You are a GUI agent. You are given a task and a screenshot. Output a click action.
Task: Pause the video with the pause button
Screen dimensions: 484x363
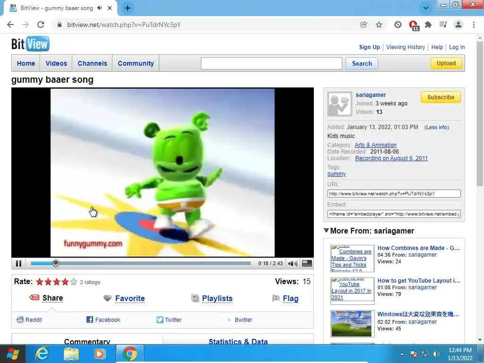click(18, 263)
